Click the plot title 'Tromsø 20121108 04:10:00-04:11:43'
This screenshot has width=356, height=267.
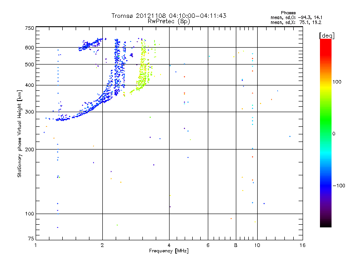[x=169, y=16]
